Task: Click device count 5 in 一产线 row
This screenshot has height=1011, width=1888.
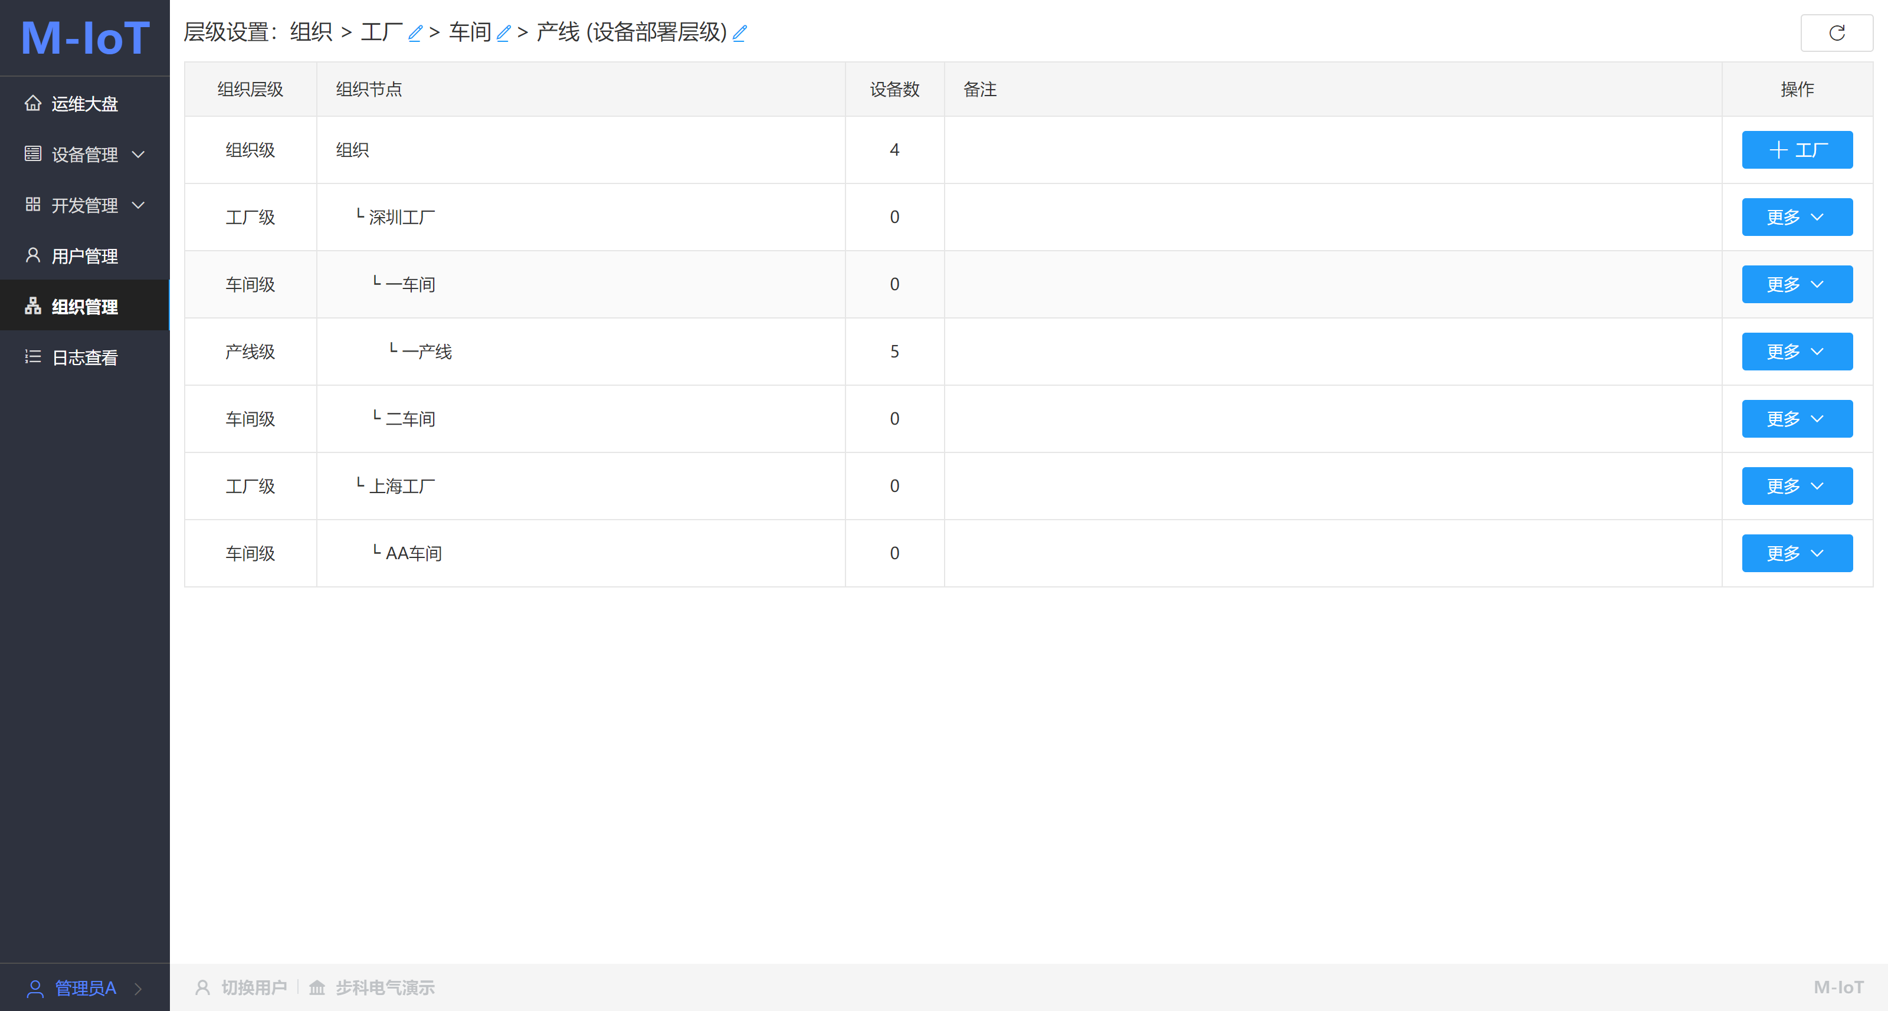Action: (x=894, y=352)
